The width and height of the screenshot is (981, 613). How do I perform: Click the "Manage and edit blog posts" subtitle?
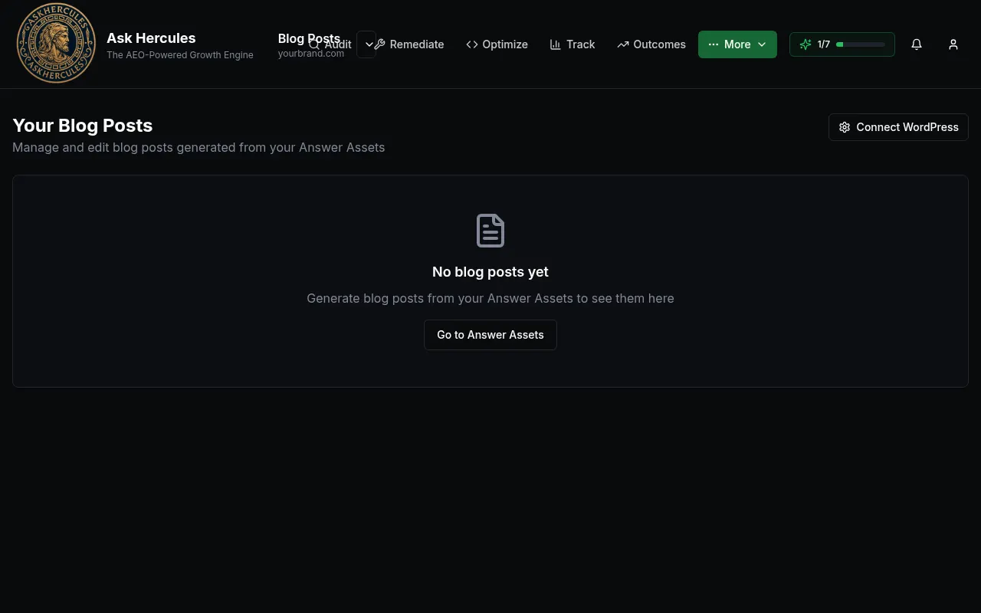pyautogui.click(x=198, y=147)
